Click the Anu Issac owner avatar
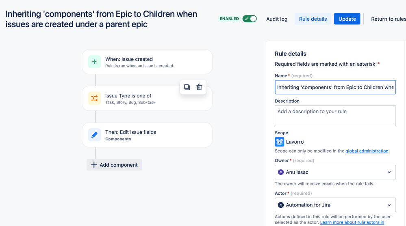 click(x=281, y=172)
